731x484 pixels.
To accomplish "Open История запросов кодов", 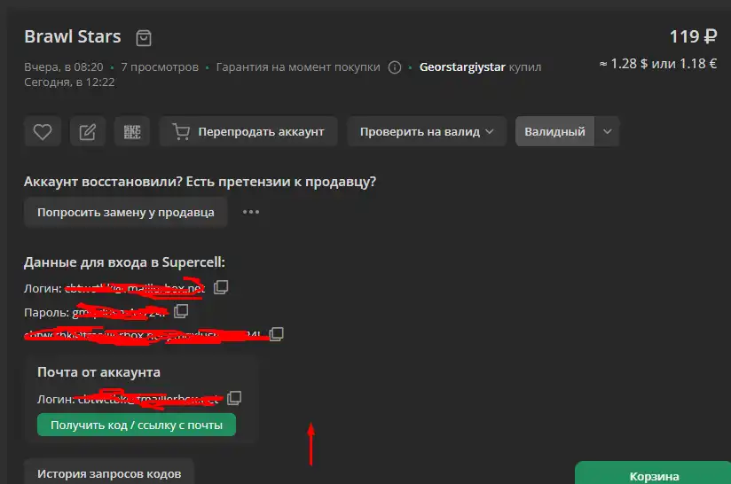I will coord(109,472).
